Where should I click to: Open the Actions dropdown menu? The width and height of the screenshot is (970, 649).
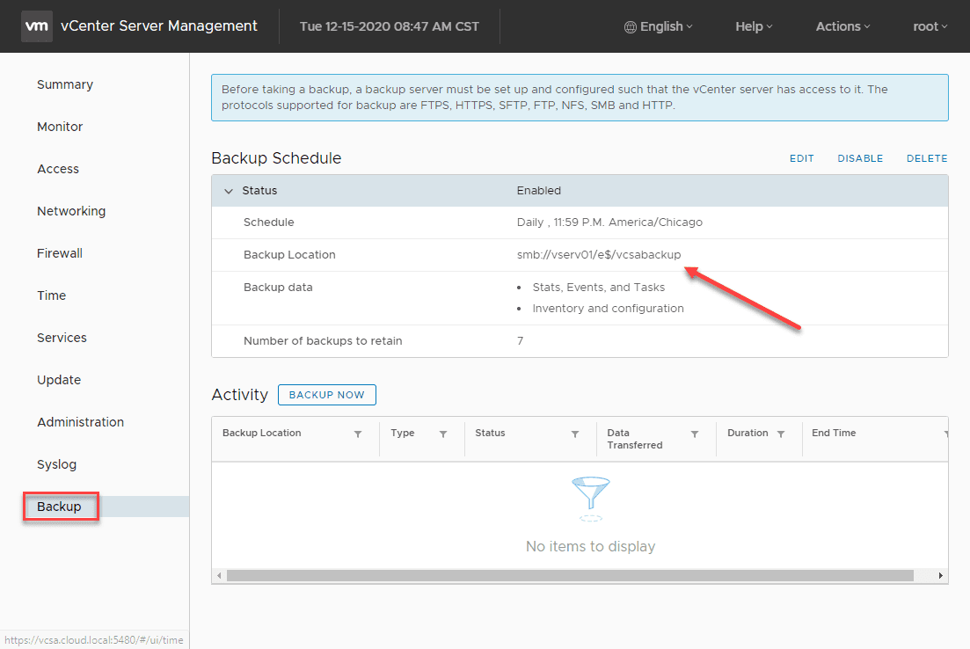click(842, 26)
